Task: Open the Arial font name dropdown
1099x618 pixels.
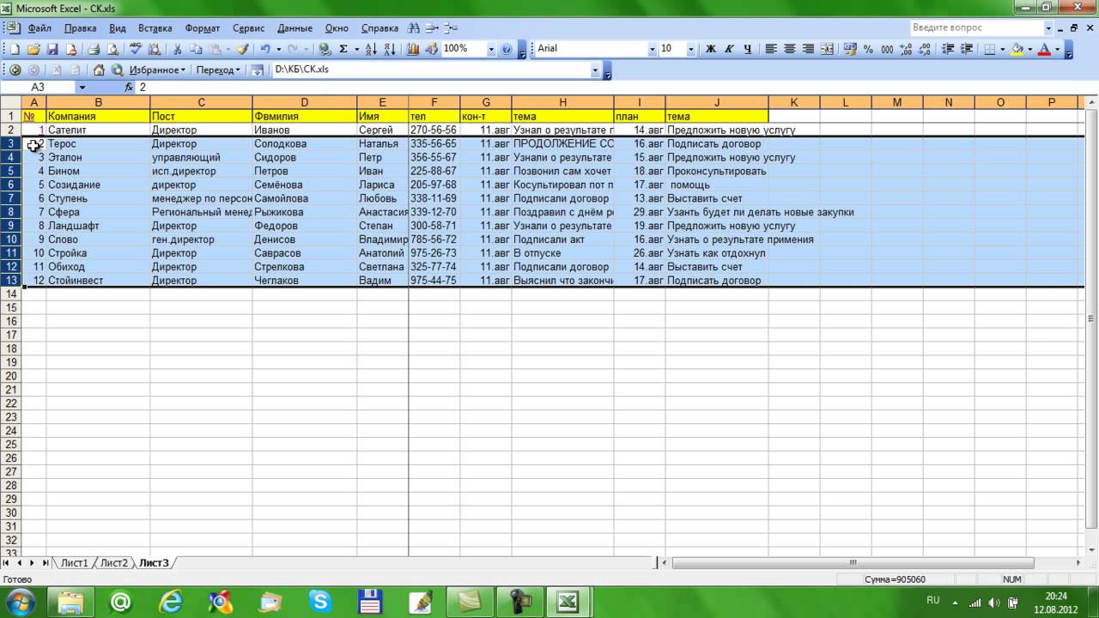Action: [x=653, y=49]
